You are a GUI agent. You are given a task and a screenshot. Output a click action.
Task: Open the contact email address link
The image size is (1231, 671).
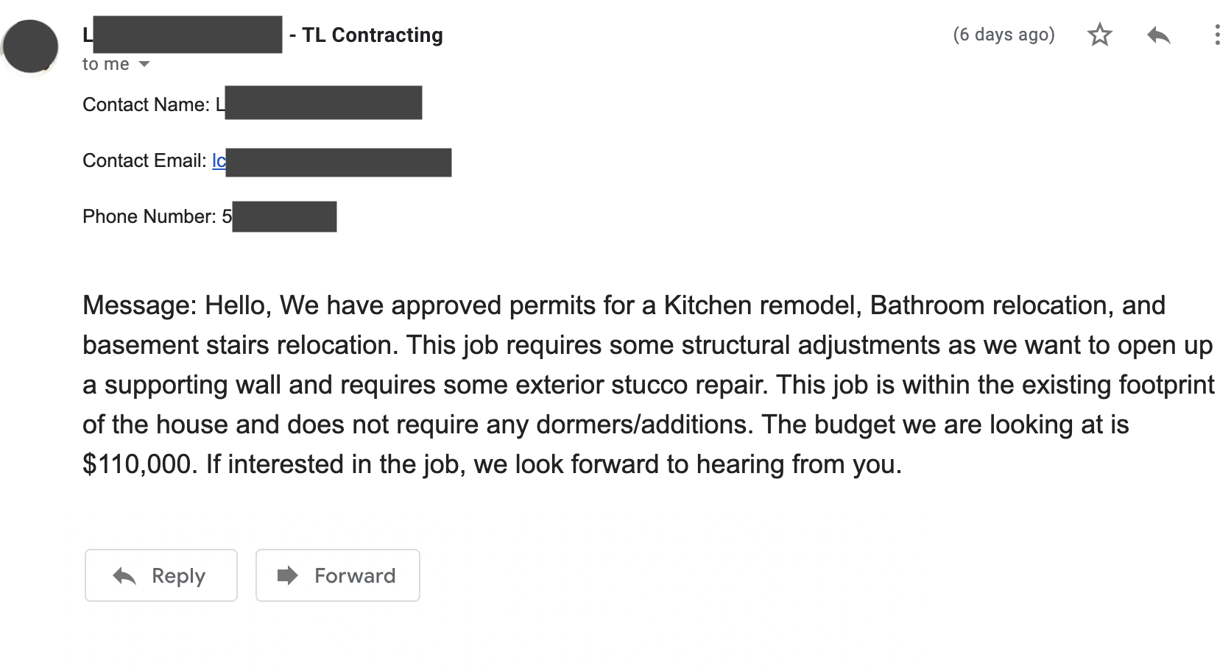coord(219,161)
